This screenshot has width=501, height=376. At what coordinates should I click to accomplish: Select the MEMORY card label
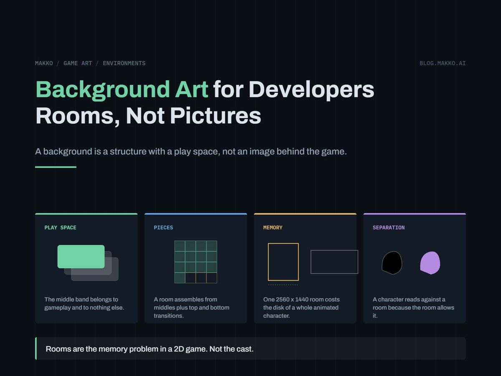(273, 228)
